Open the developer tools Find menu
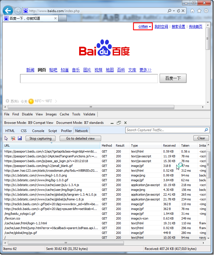 point(15,114)
